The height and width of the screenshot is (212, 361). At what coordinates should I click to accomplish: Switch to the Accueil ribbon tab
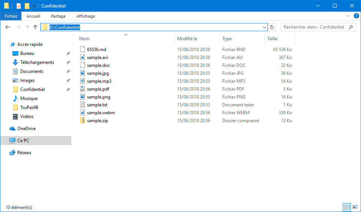tap(33, 16)
